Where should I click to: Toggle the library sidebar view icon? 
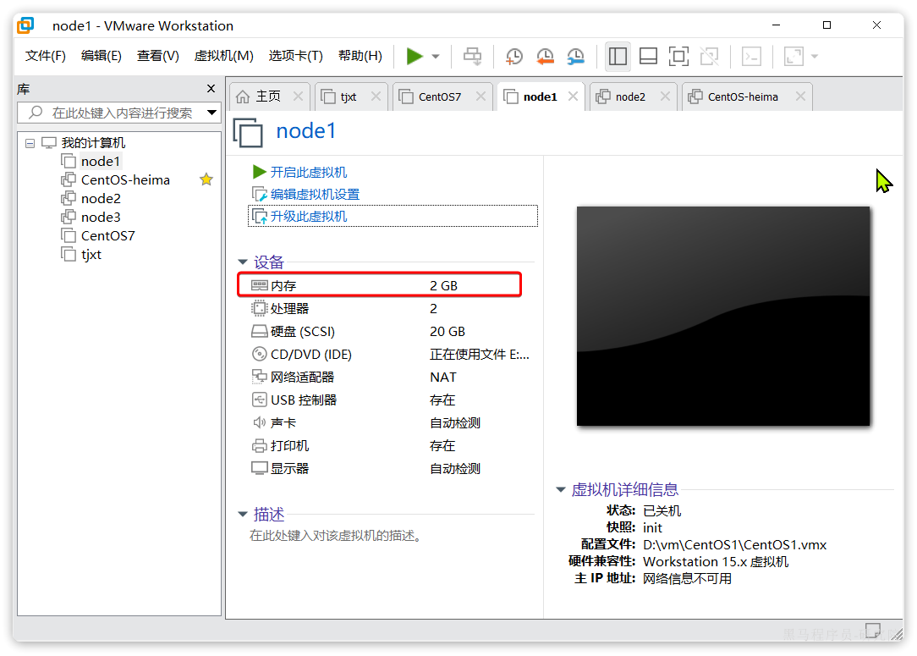click(618, 56)
